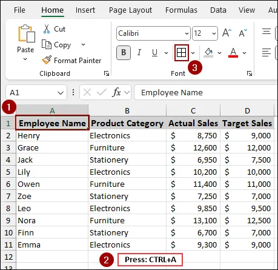
Task: Expand the fx function dropdown arrow
Action: click(x=127, y=93)
